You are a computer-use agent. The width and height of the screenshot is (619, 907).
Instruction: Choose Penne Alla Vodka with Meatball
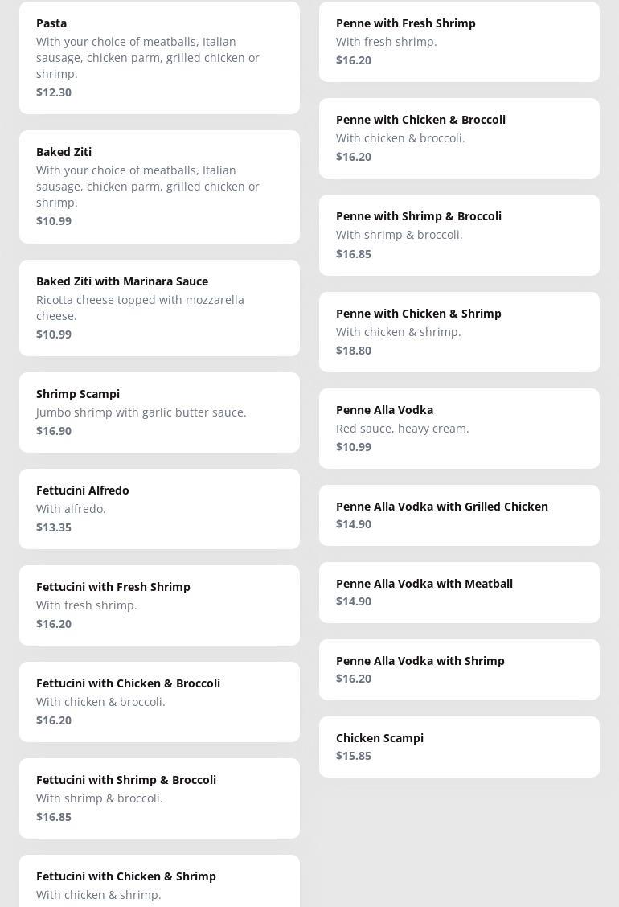point(459,592)
